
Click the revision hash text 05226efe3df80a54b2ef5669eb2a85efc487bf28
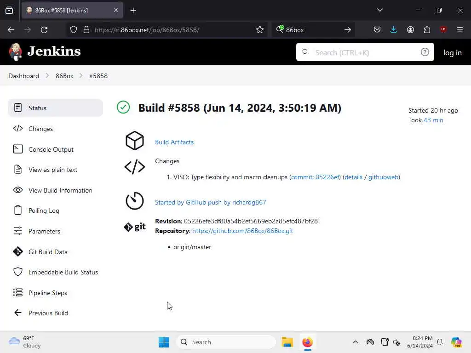click(251, 221)
